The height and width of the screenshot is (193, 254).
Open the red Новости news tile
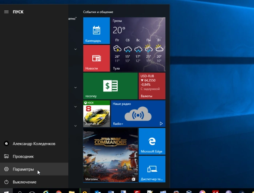96,58
